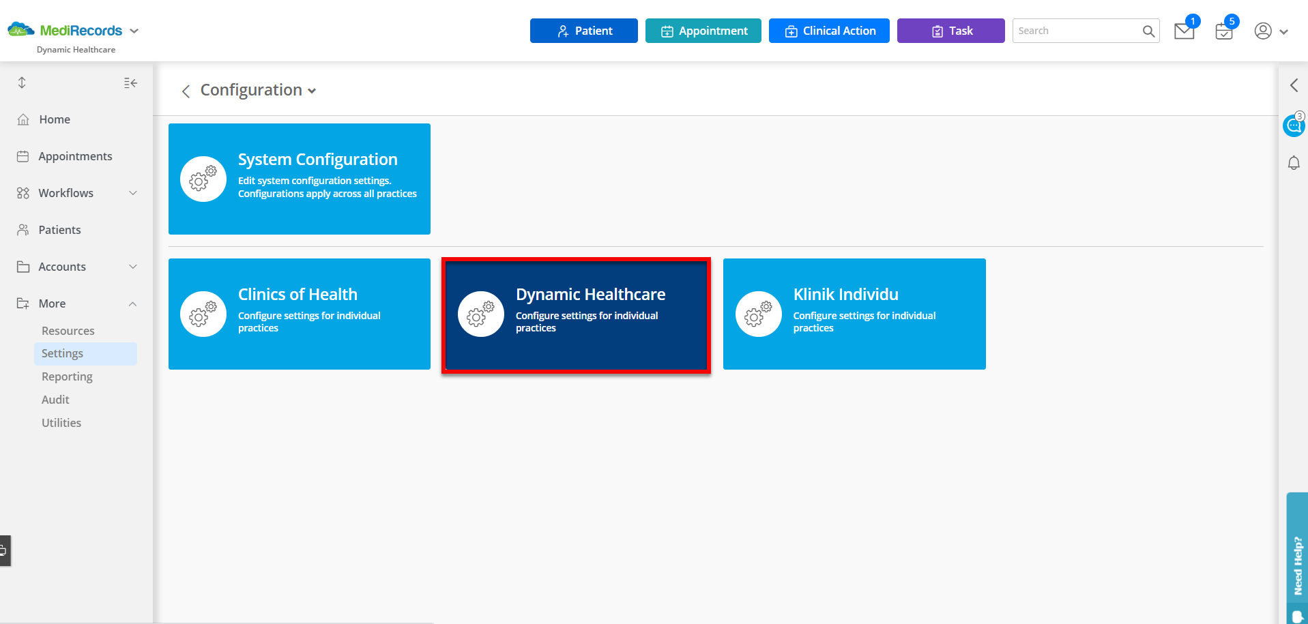The height and width of the screenshot is (624, 1308).
Task: Expand the right side panel arrow
Action: (1294, 85)
